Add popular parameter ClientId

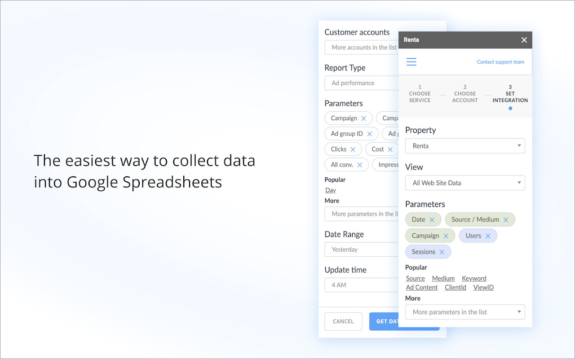click(x=456, y=287)
